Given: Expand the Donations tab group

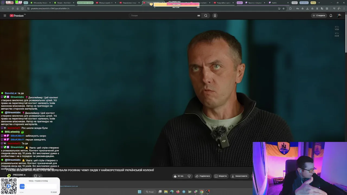Looking at the screenshot, I should coord(304,3).
